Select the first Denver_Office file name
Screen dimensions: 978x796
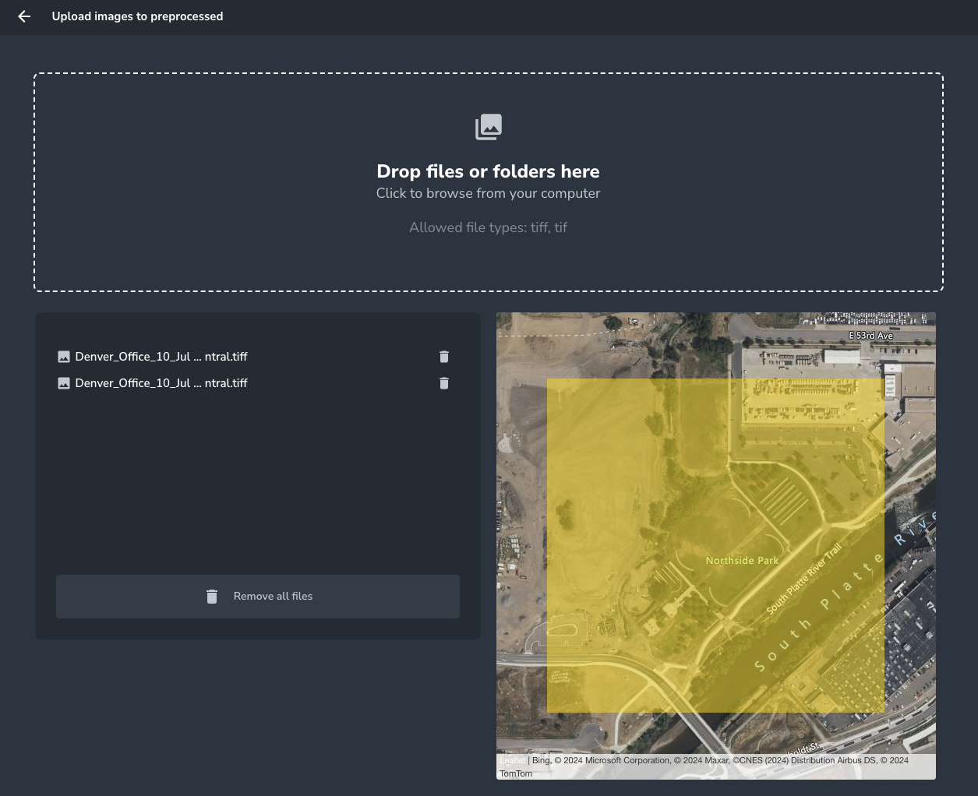[x=161, y=357]
